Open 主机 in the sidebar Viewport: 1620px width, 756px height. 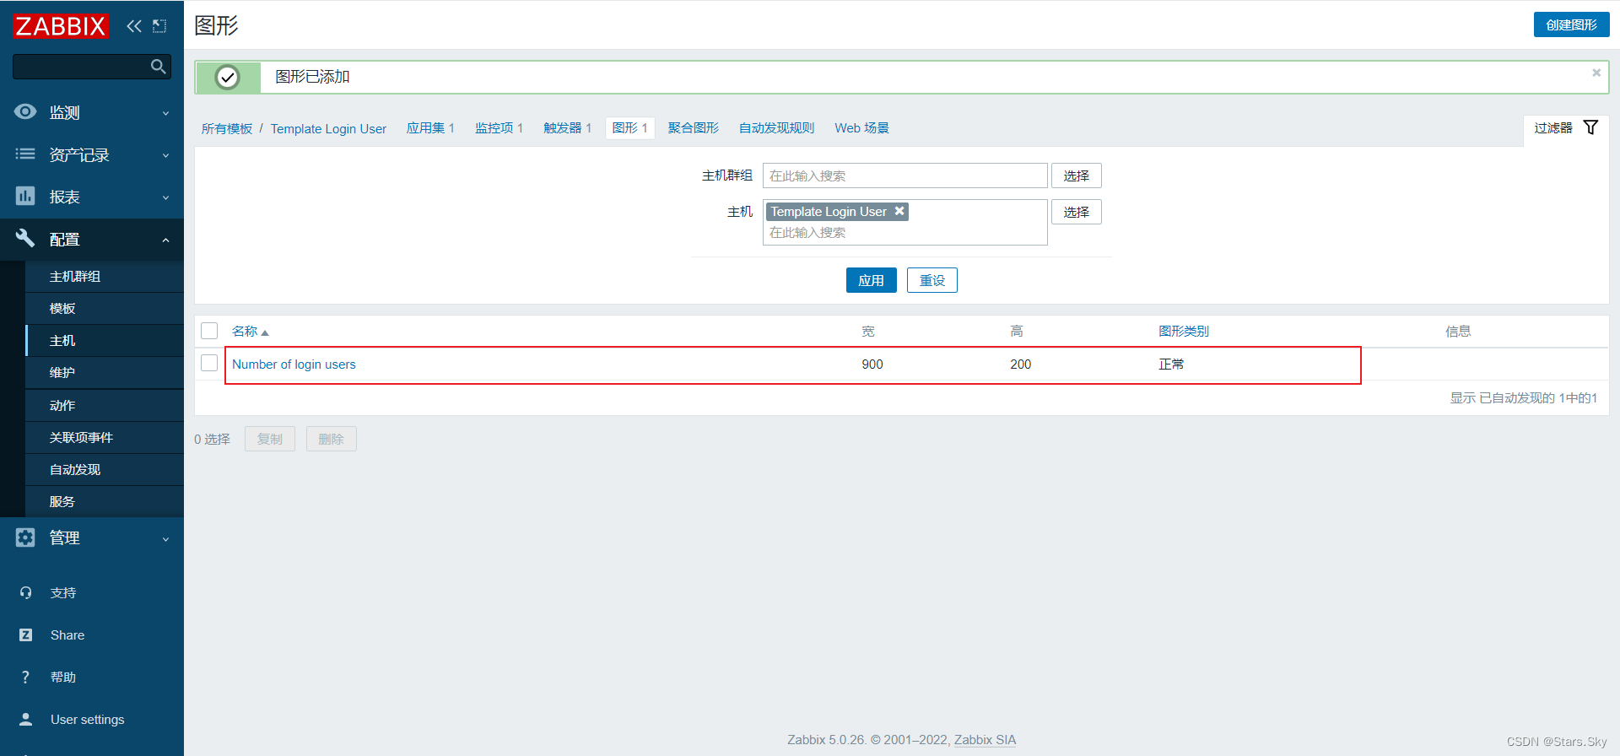[105, 340]
